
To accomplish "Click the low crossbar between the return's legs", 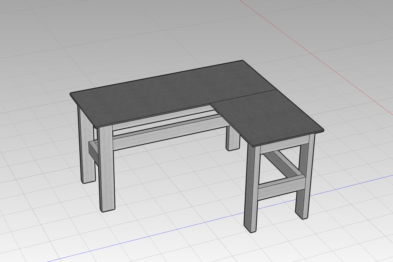I will 282,187.
